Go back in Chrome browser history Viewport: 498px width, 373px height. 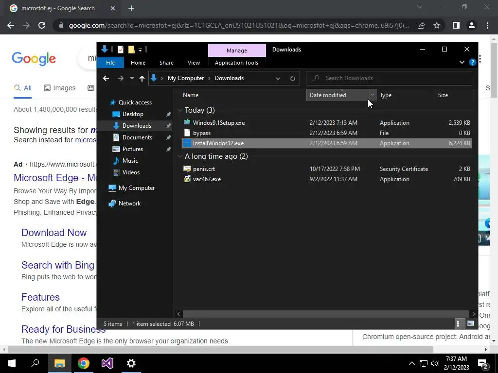[x=11, y=25]
